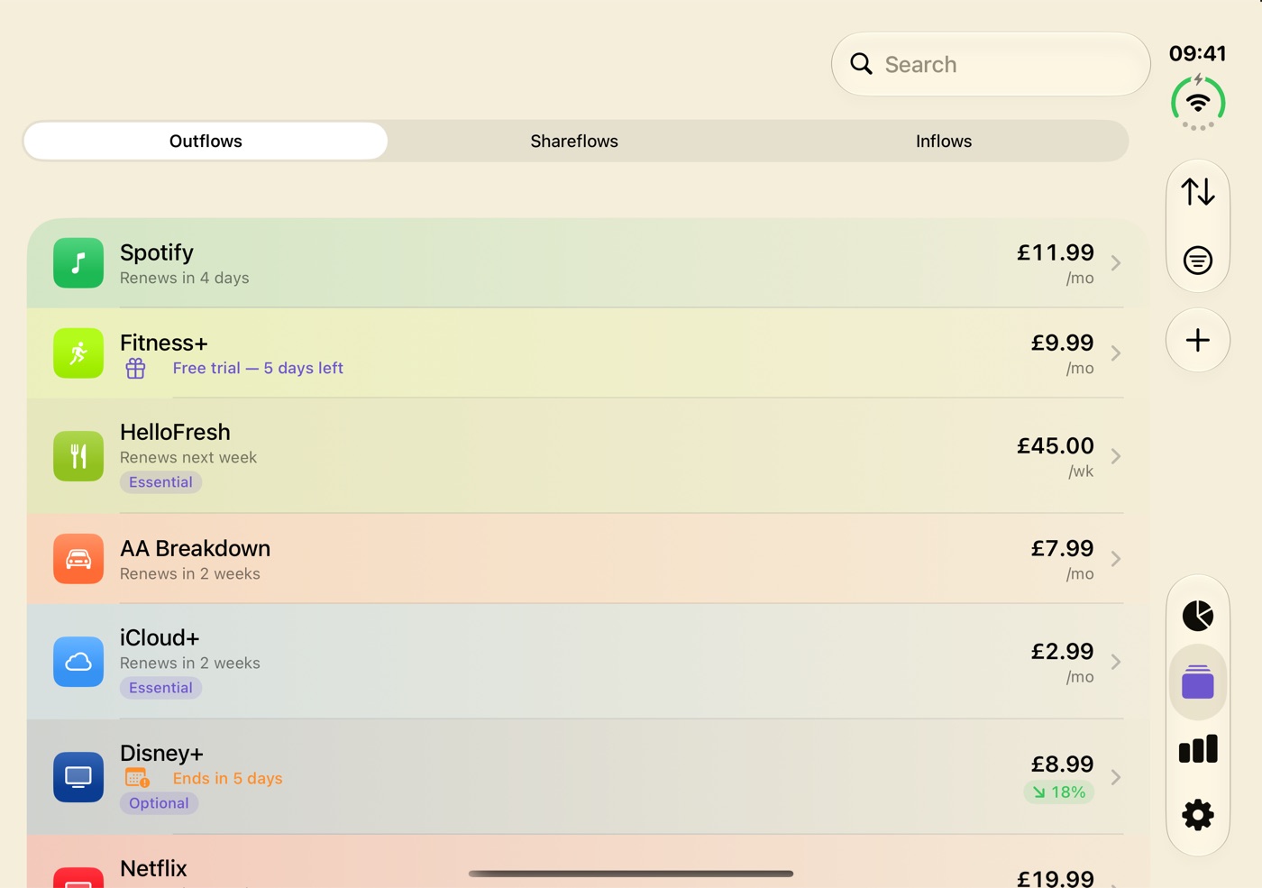Click the £9.99 Fitness+ price
The width and height of the screenshot is (1262, 888).
(x=1062, y=343)
